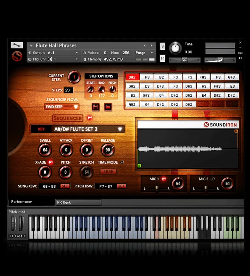Toggle XFADE on or off
The height and width of the screenshot is (276, 250).
(50, 162)
